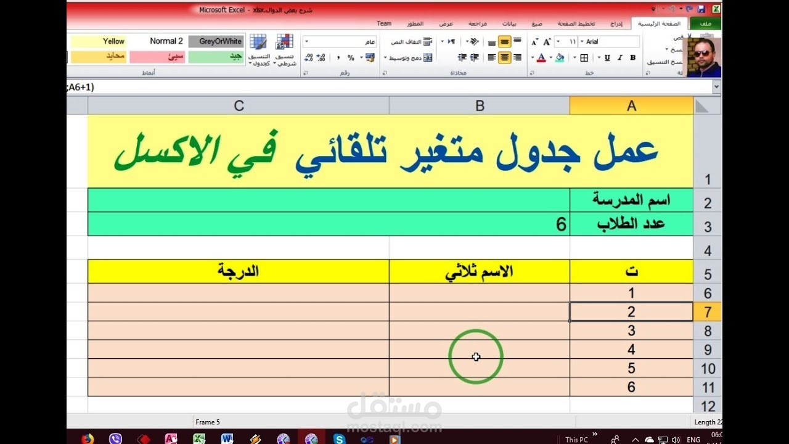Switch to Team tab

click(384, 23)
